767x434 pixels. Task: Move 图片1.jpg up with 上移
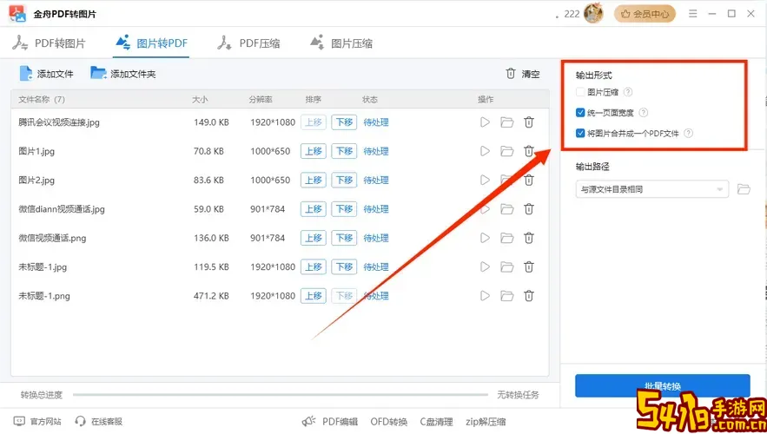click(313, 152)
